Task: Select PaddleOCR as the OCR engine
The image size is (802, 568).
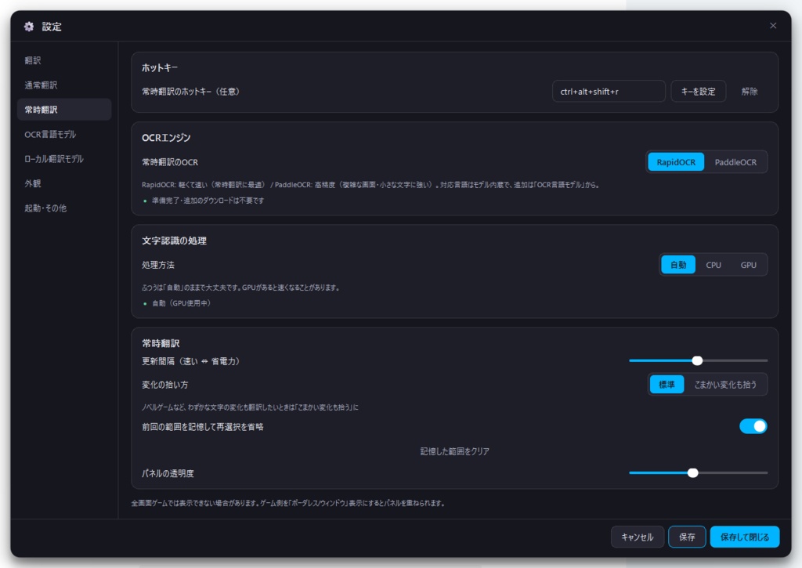Action: tap(735, 162)
